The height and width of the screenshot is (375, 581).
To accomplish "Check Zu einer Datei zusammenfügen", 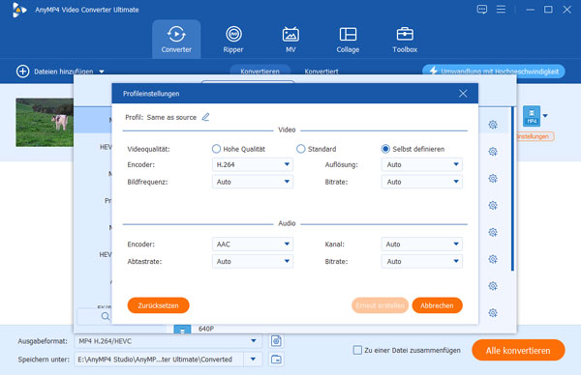I will tap(357, 350).
